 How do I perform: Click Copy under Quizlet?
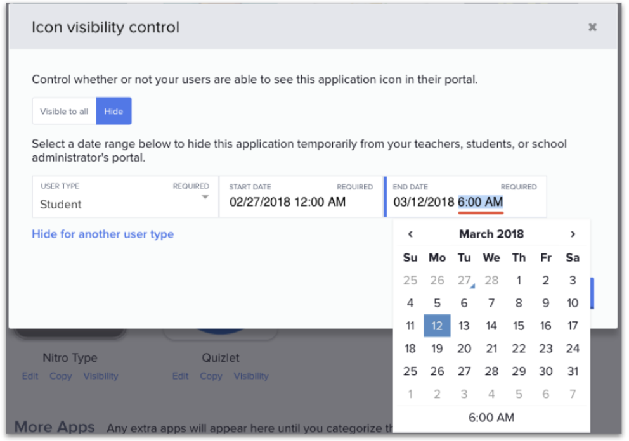(x=211, y=376)
